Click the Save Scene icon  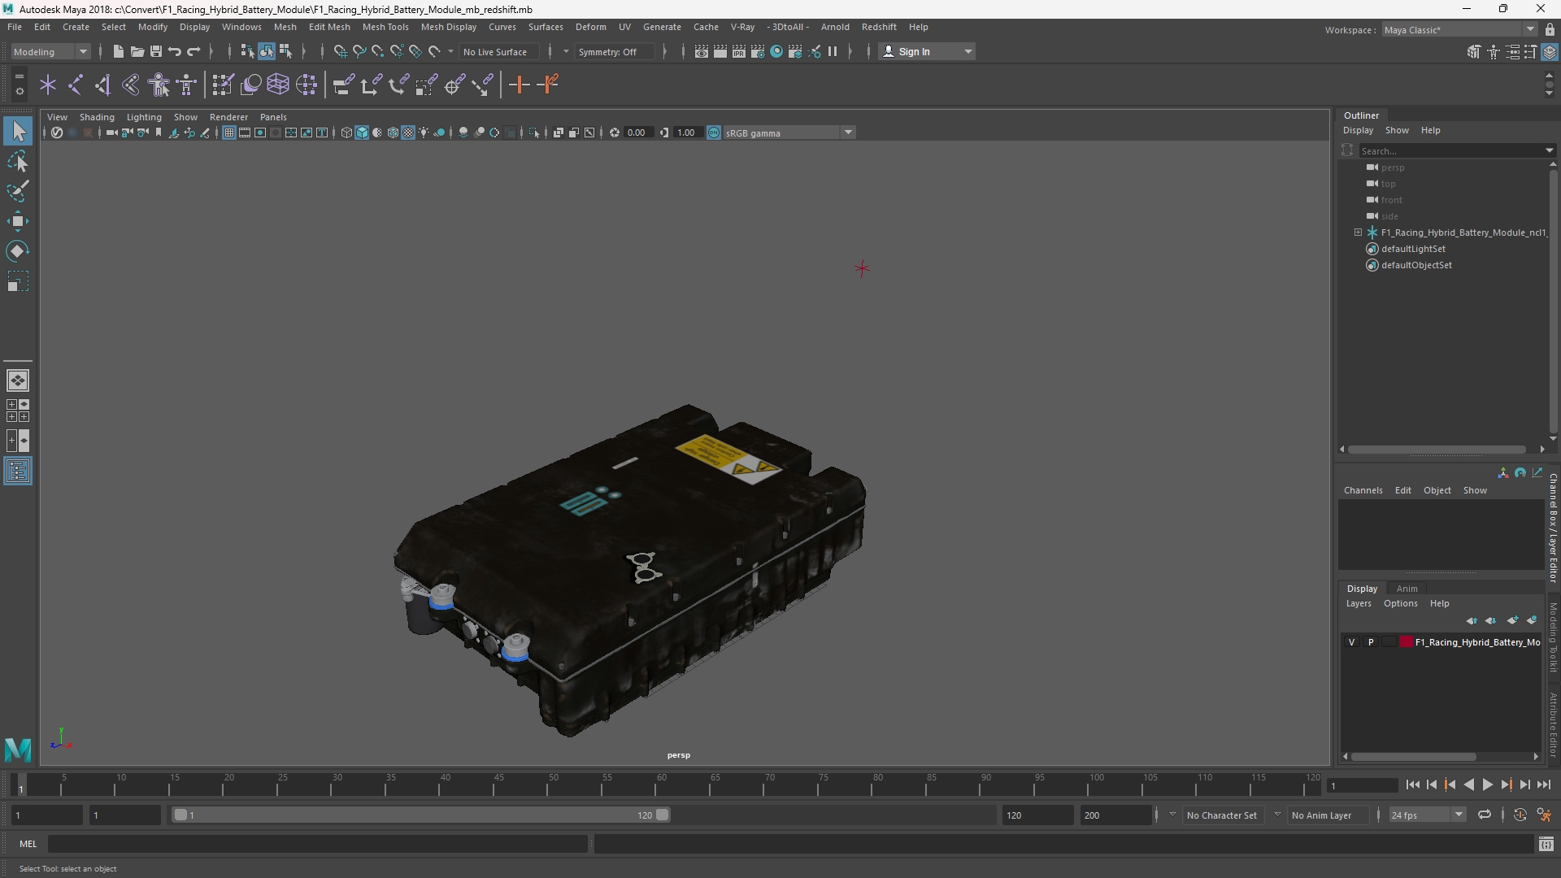point(155,51)
